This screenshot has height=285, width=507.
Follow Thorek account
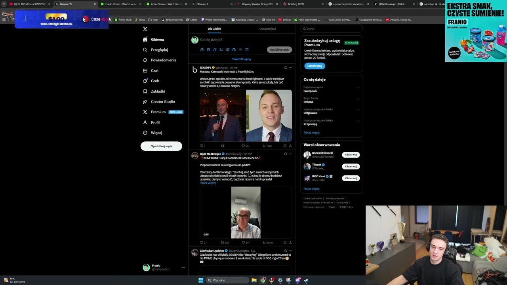pyautogui.click(x=351, y=166)
